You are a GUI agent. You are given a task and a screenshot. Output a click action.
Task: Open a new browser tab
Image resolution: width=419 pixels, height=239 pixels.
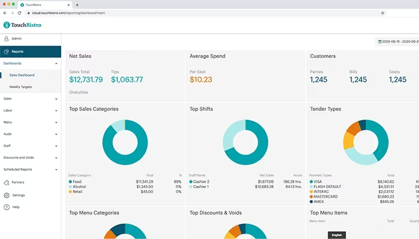(77, 5)
